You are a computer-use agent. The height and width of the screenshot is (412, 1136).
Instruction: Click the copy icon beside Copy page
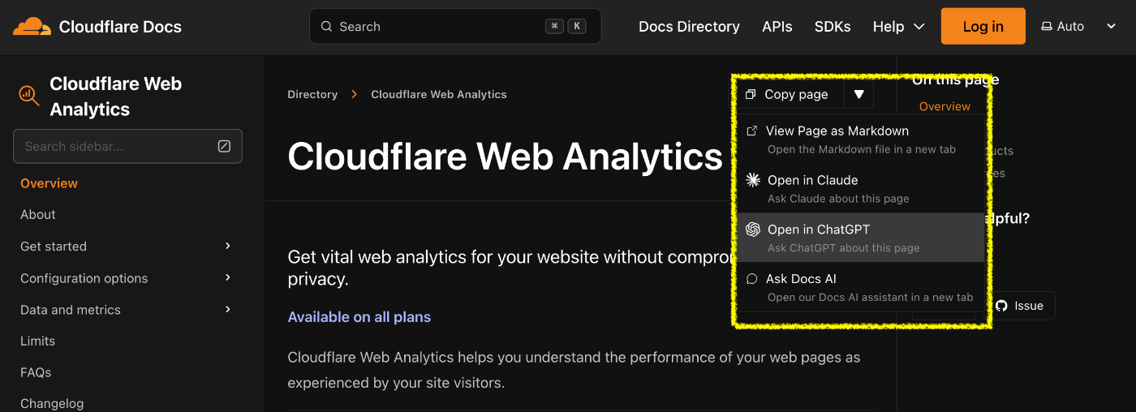click(x=751, y=95)
